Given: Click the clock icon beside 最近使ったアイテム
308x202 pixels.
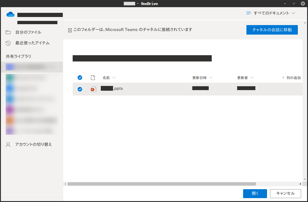Looking at the screenshot, I should 8,43.
